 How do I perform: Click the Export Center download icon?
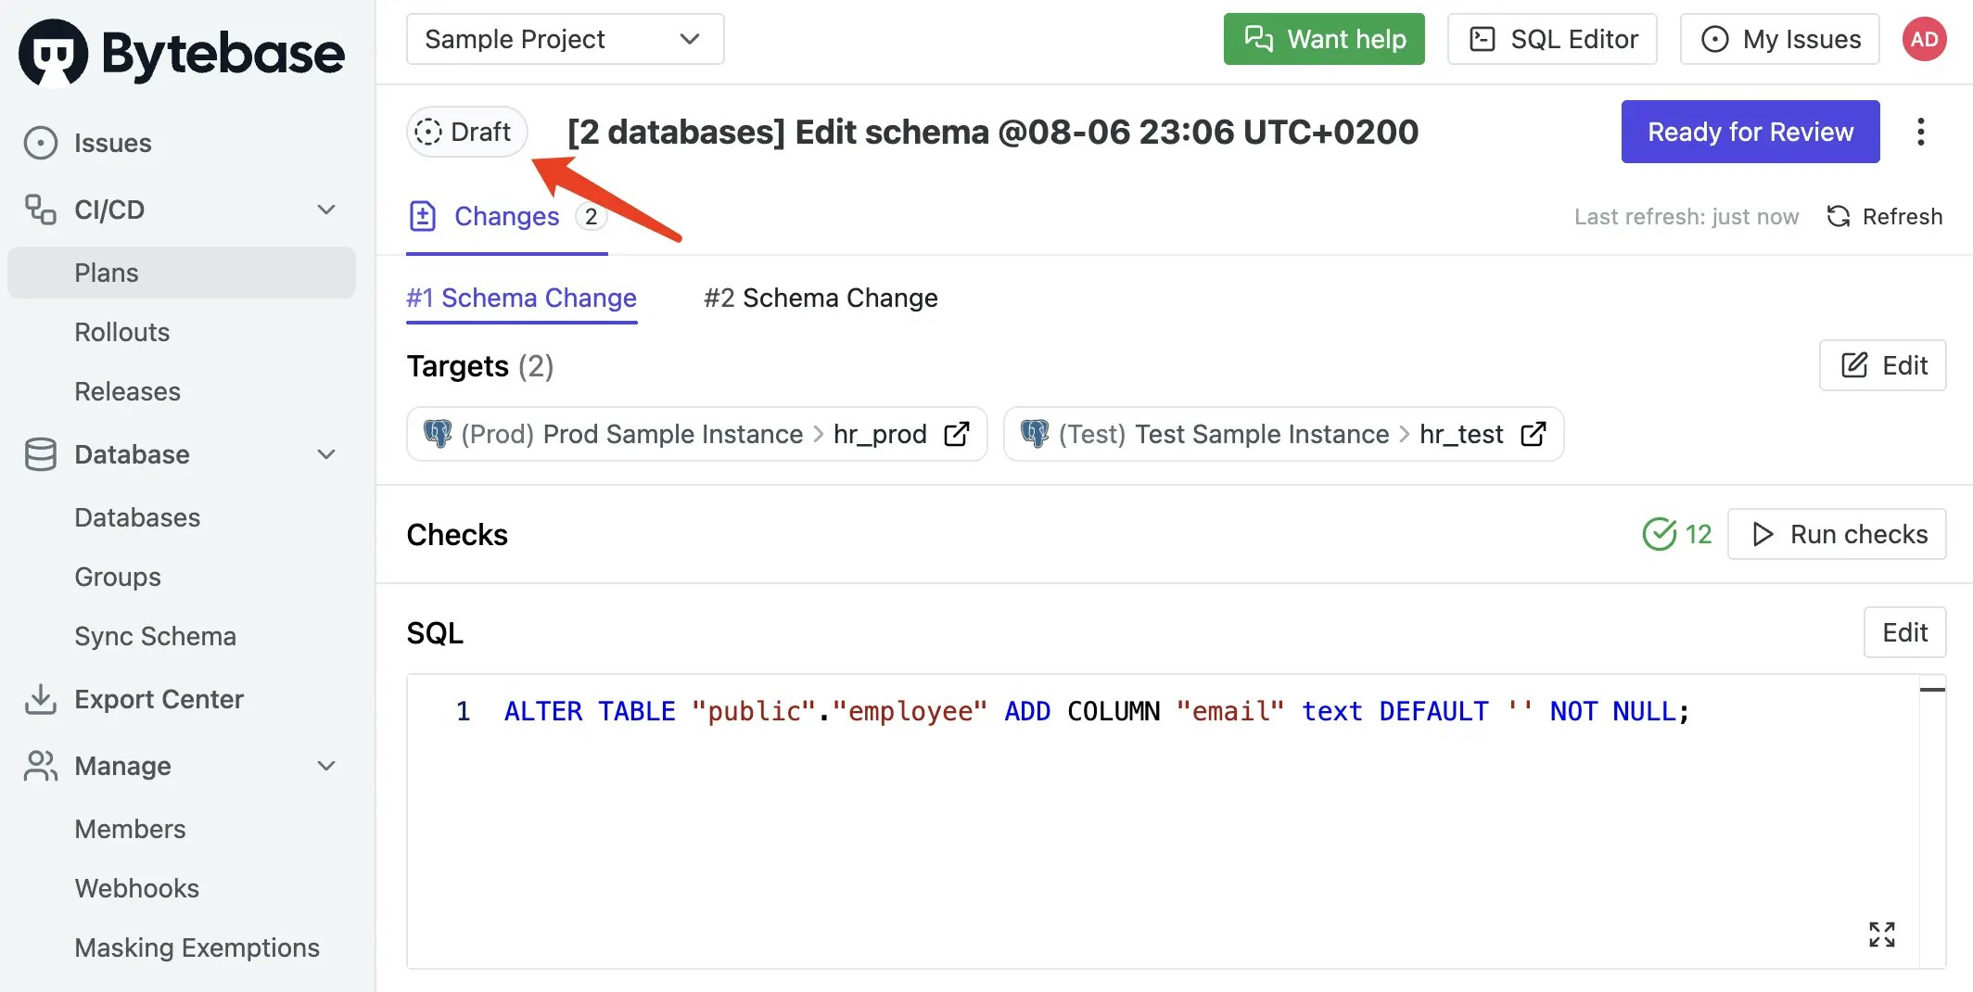41,699
